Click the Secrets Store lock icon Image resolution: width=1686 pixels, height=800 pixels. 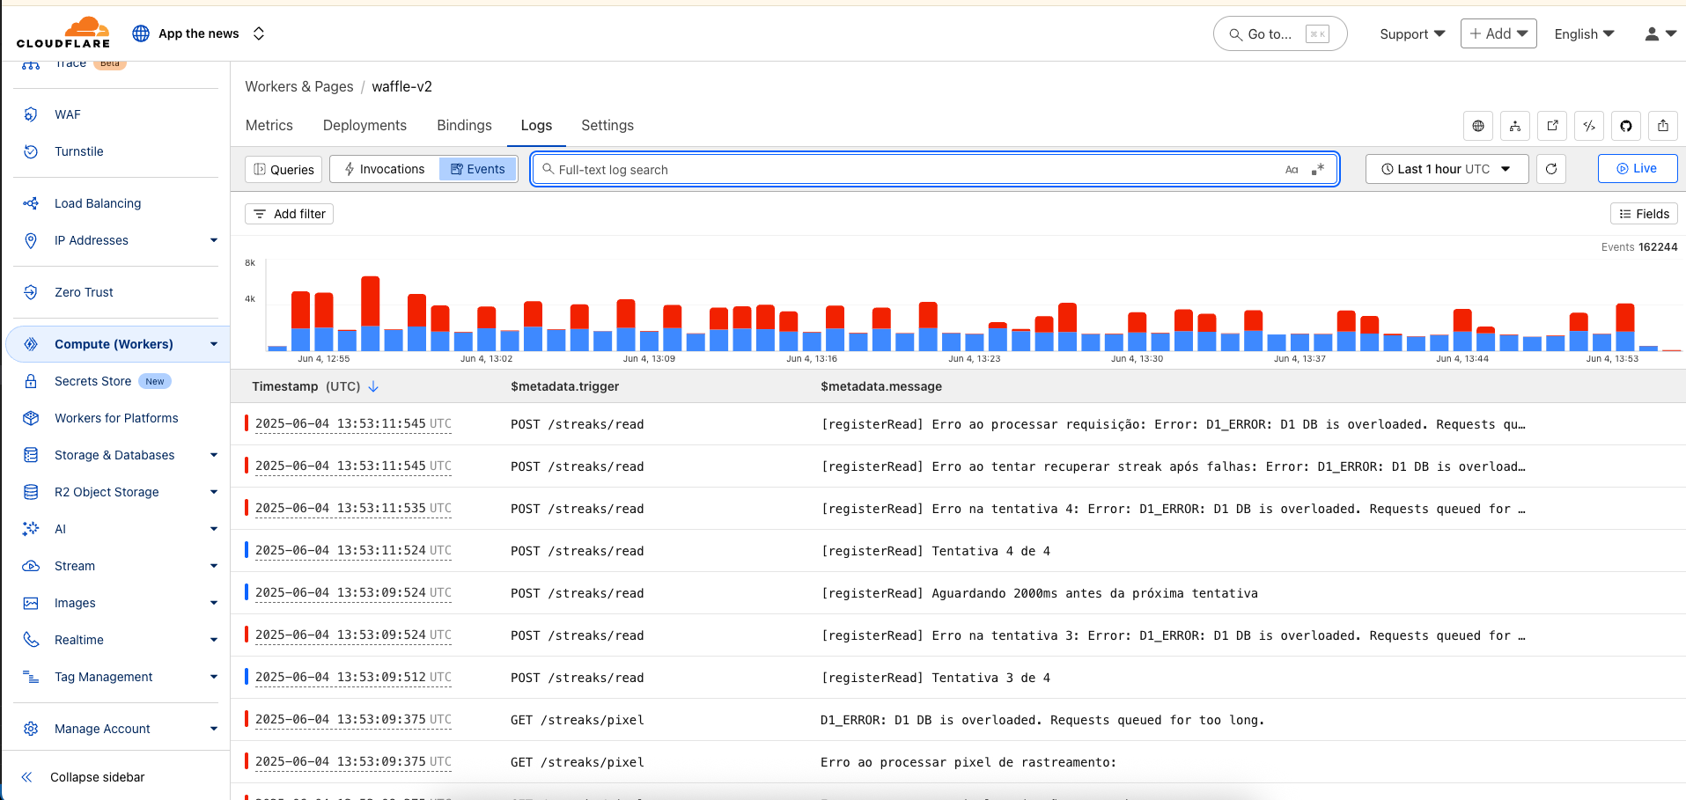[31, 381]
